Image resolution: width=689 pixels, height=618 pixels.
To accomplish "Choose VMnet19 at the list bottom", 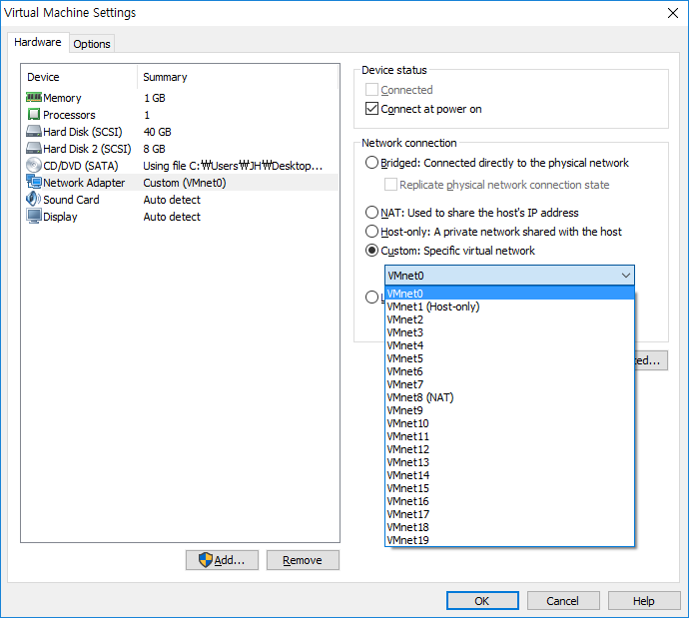I will [509, 540].
